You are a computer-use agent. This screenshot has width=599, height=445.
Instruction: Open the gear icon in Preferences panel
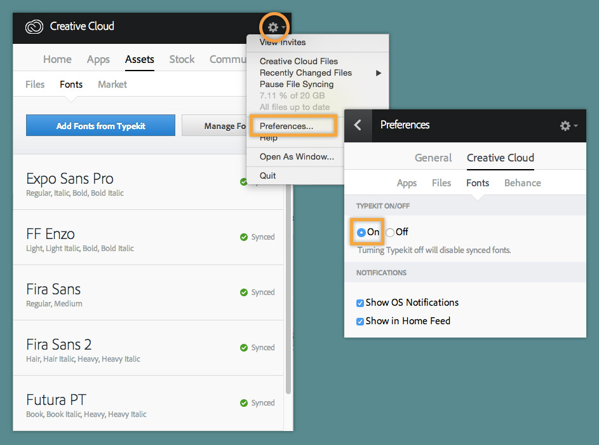tap(565, 126)
